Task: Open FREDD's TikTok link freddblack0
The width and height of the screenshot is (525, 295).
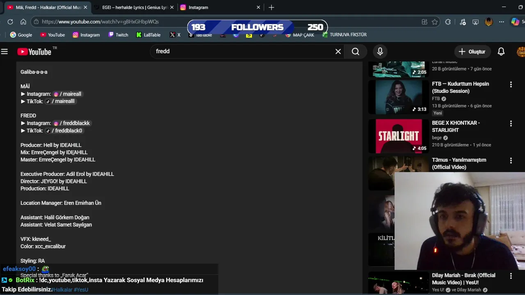Action: pos(64,131)
